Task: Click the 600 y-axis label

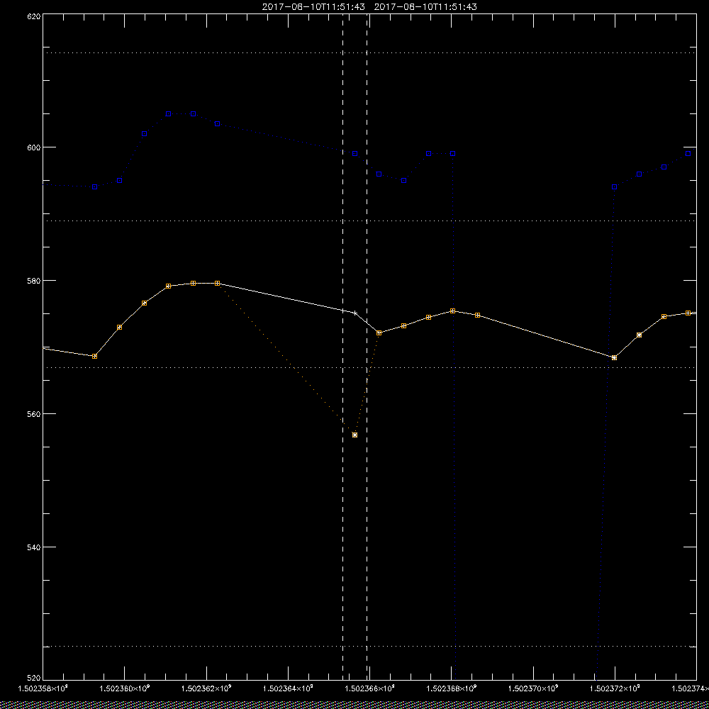Action: tap(34, 147)
